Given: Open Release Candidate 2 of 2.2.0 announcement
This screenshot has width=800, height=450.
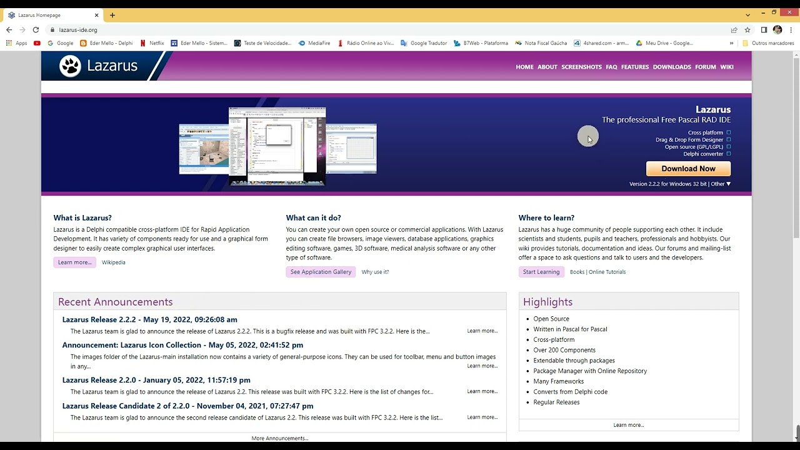Looking at the screenshot, I should 187,406.
